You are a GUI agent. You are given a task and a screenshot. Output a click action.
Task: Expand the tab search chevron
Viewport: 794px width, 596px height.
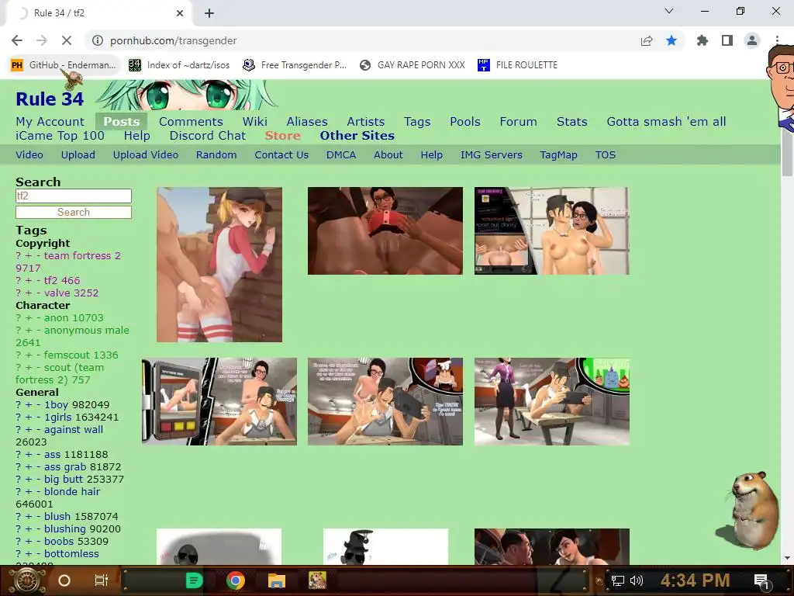(669, 11)
